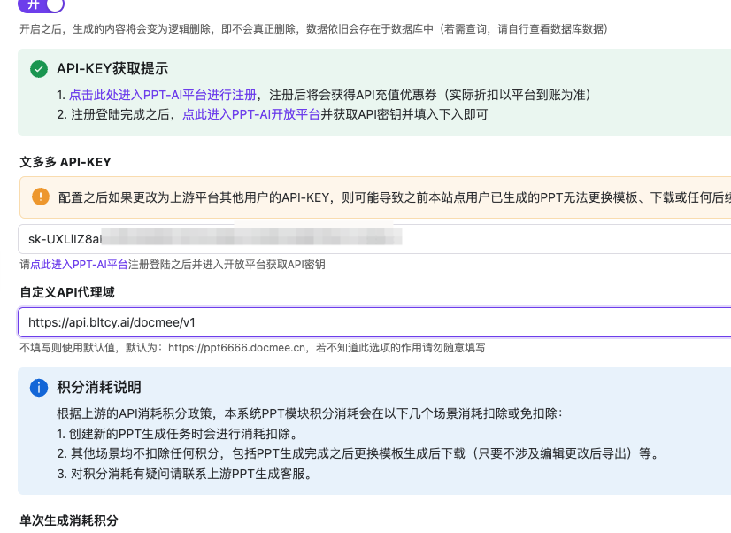Click the line starting "2. 其他场景均不扣除任何积分"

coord(358,453)
